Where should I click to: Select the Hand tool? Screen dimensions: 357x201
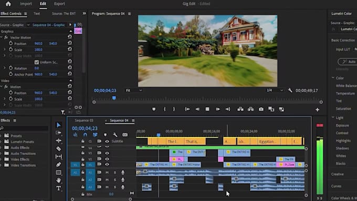tap(58, 181)
